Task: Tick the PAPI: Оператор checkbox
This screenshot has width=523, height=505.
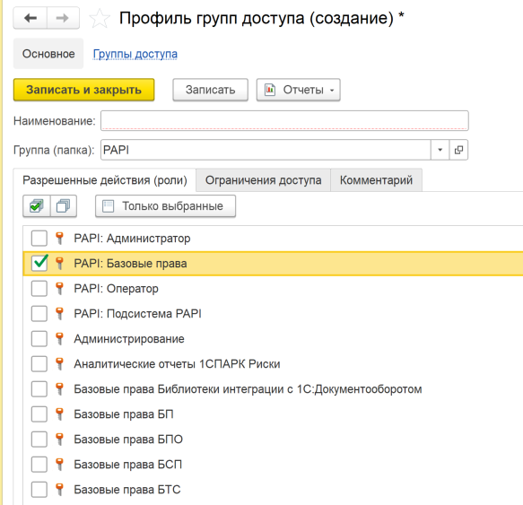Action: 39,288
